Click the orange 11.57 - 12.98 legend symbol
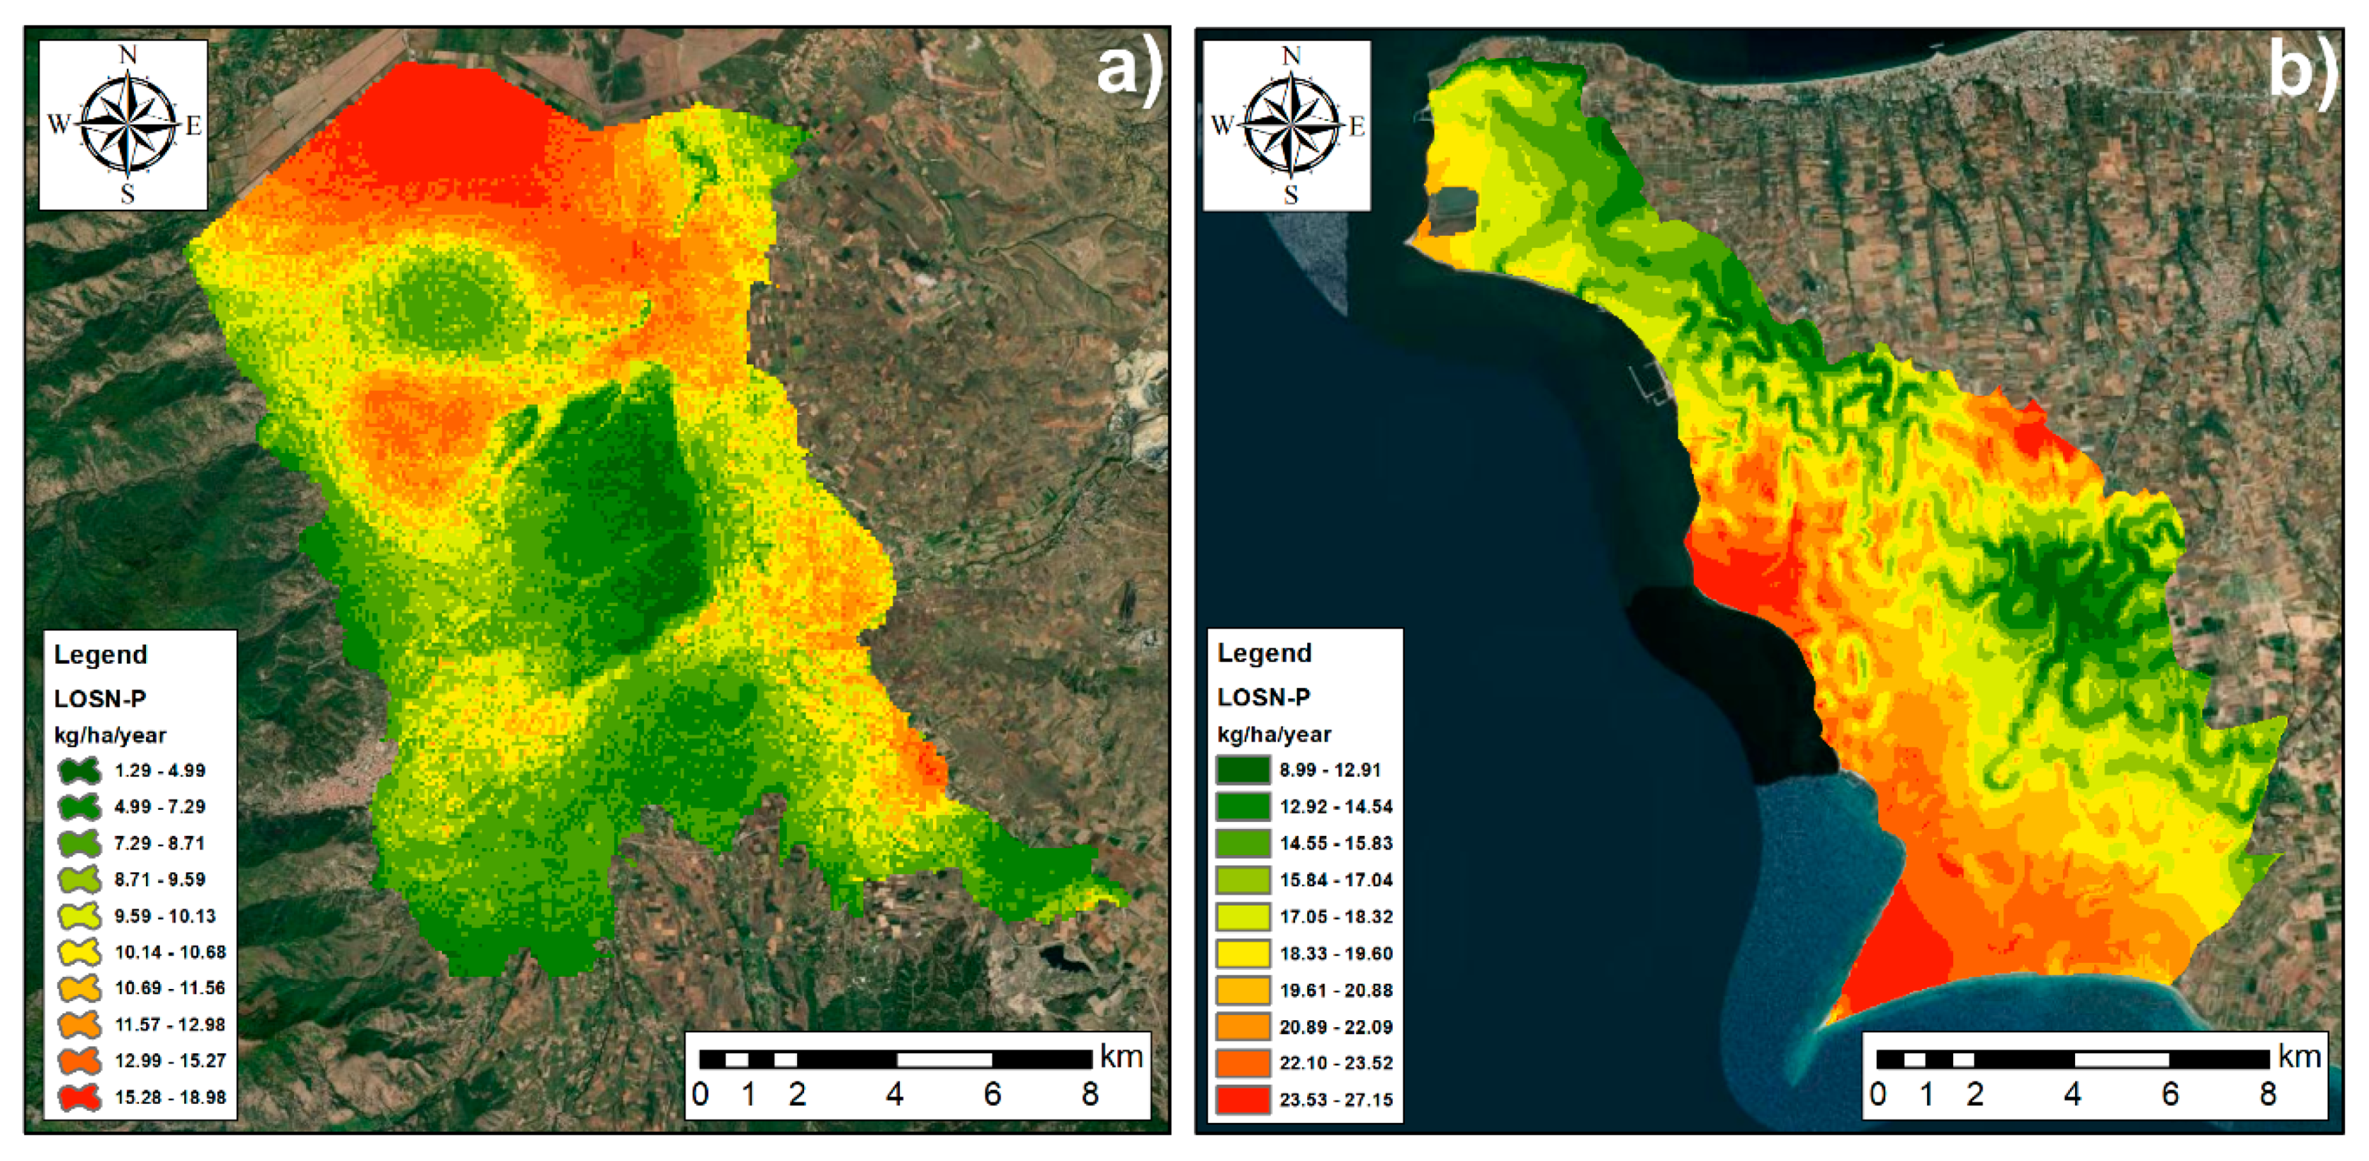2369x1161 pixels. pyautogui.click(x=80, y=1024)
